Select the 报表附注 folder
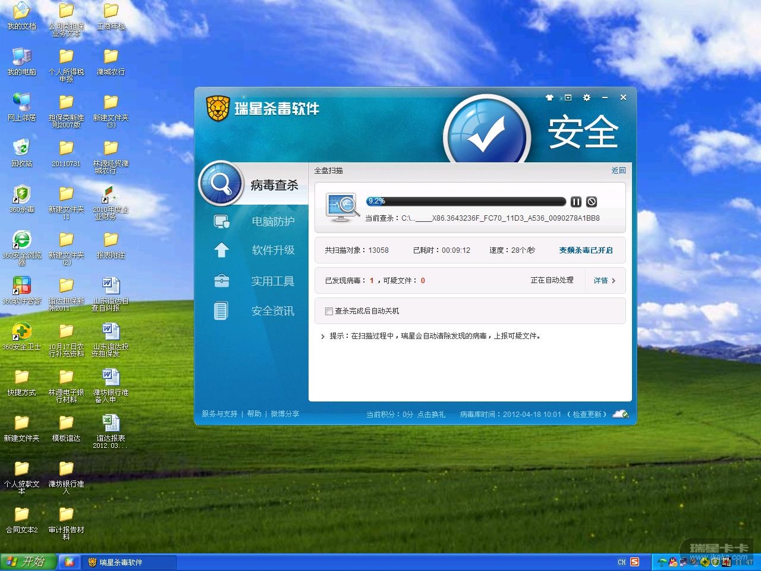This screenshot has width=761, height=571. point(111,245)
